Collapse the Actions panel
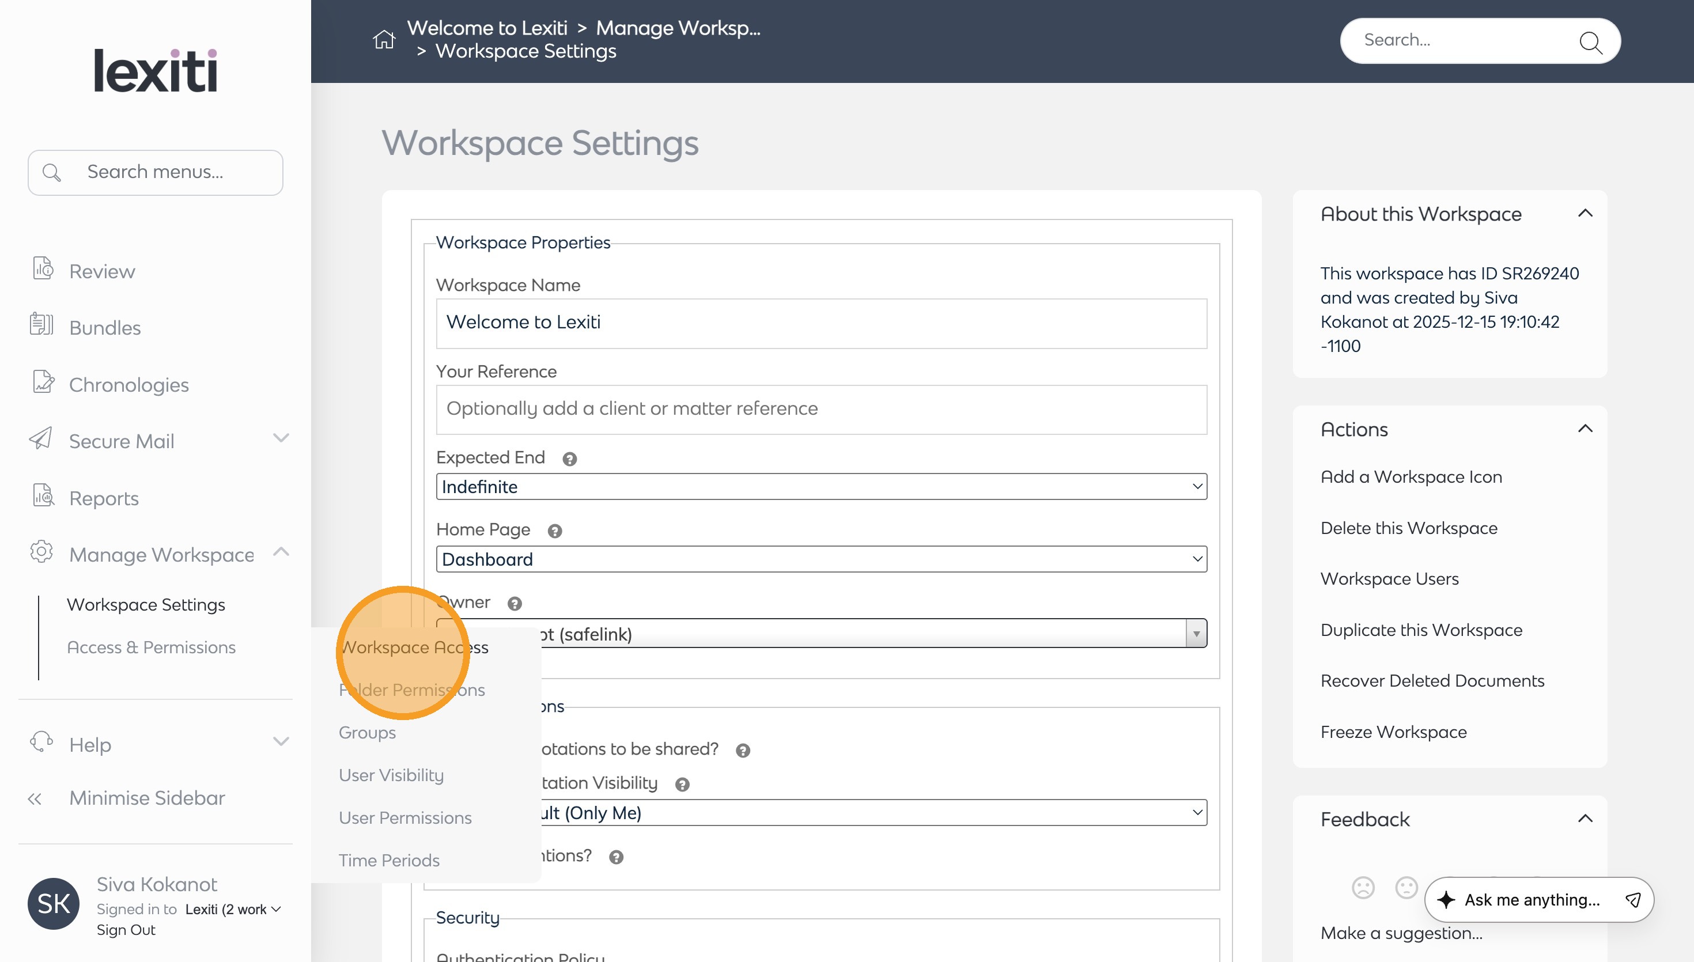The height and width of the screenshot is (962, 1694). click(x=1585, y=429)
